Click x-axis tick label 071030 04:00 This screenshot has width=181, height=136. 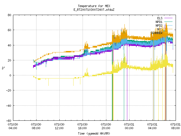click(13, 126)
